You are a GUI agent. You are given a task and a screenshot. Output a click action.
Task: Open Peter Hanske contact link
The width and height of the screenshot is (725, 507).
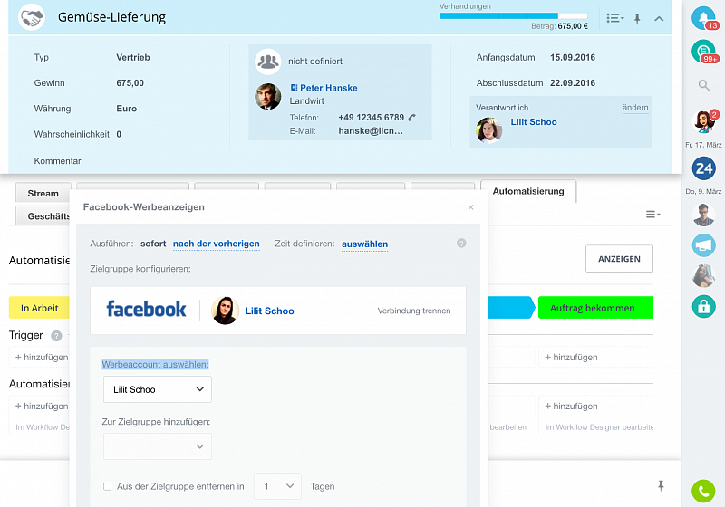[329, 88]
